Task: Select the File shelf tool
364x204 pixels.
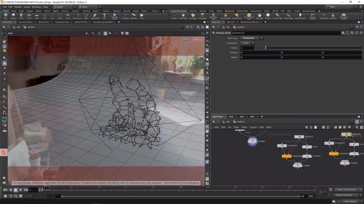Action: tap(142, 16)
